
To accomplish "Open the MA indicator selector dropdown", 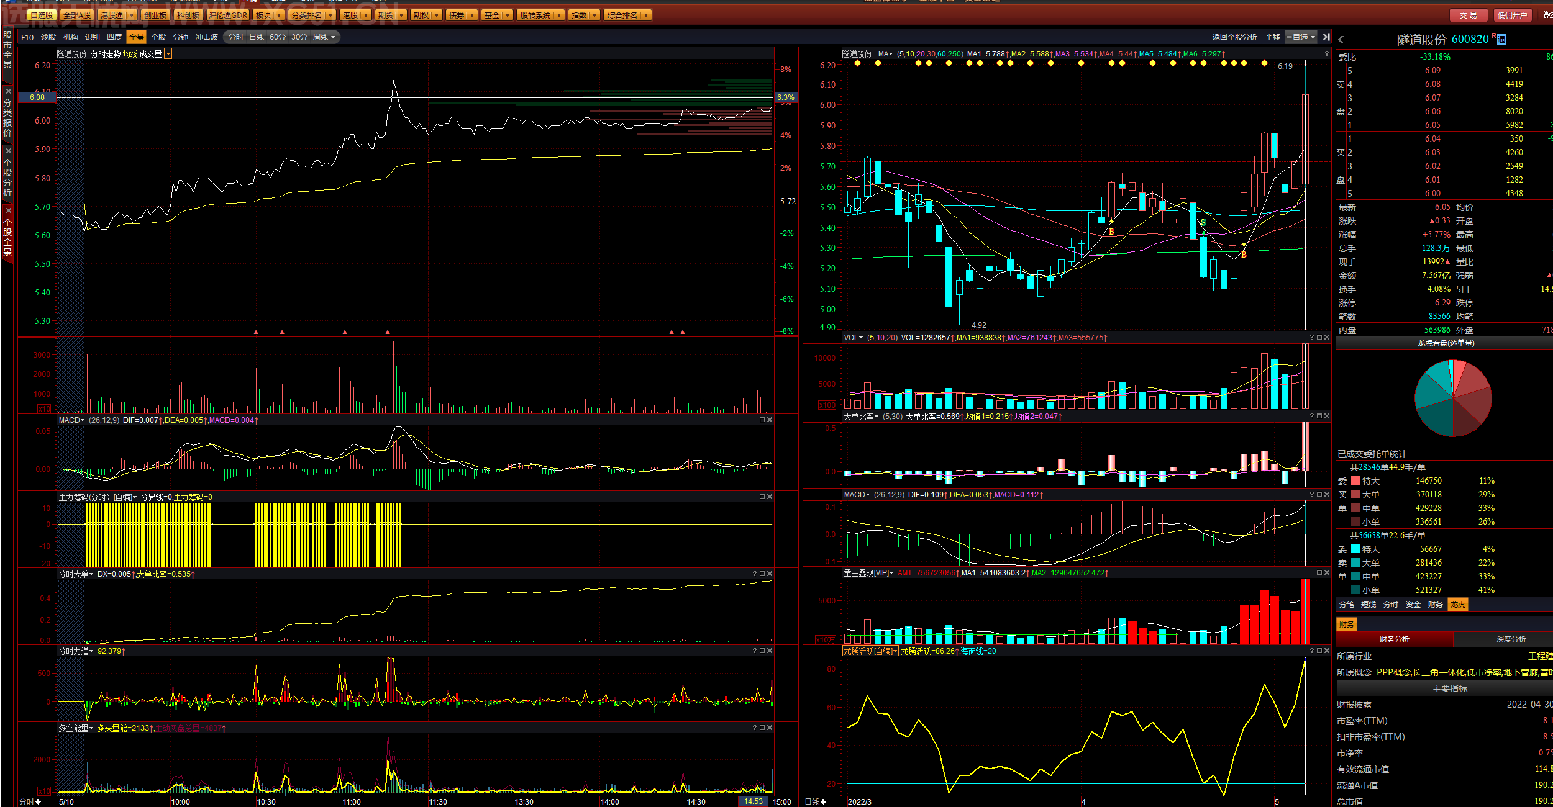I will point(885,54).
